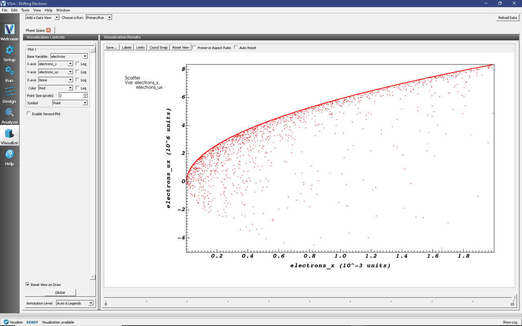The width and height of the screenshot is (522, 326).
Task: Enable Log scale for X-axis
Action: tap(77, 64)
